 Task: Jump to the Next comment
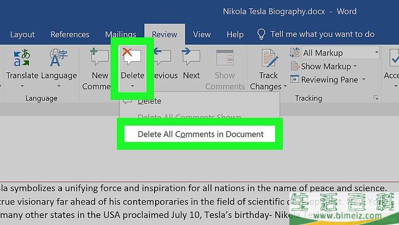[x=191, y=57]
